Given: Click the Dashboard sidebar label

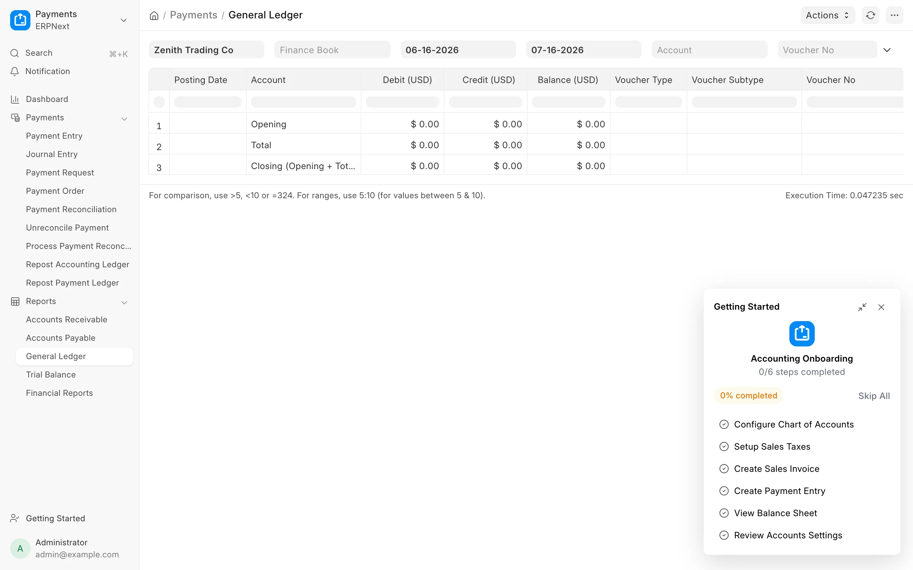Looking at the screenshot, I should 47,99.
